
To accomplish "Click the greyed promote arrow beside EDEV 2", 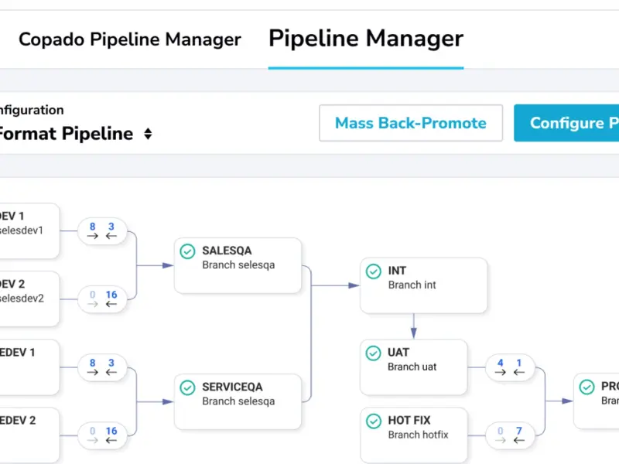I will coord(92,440).
